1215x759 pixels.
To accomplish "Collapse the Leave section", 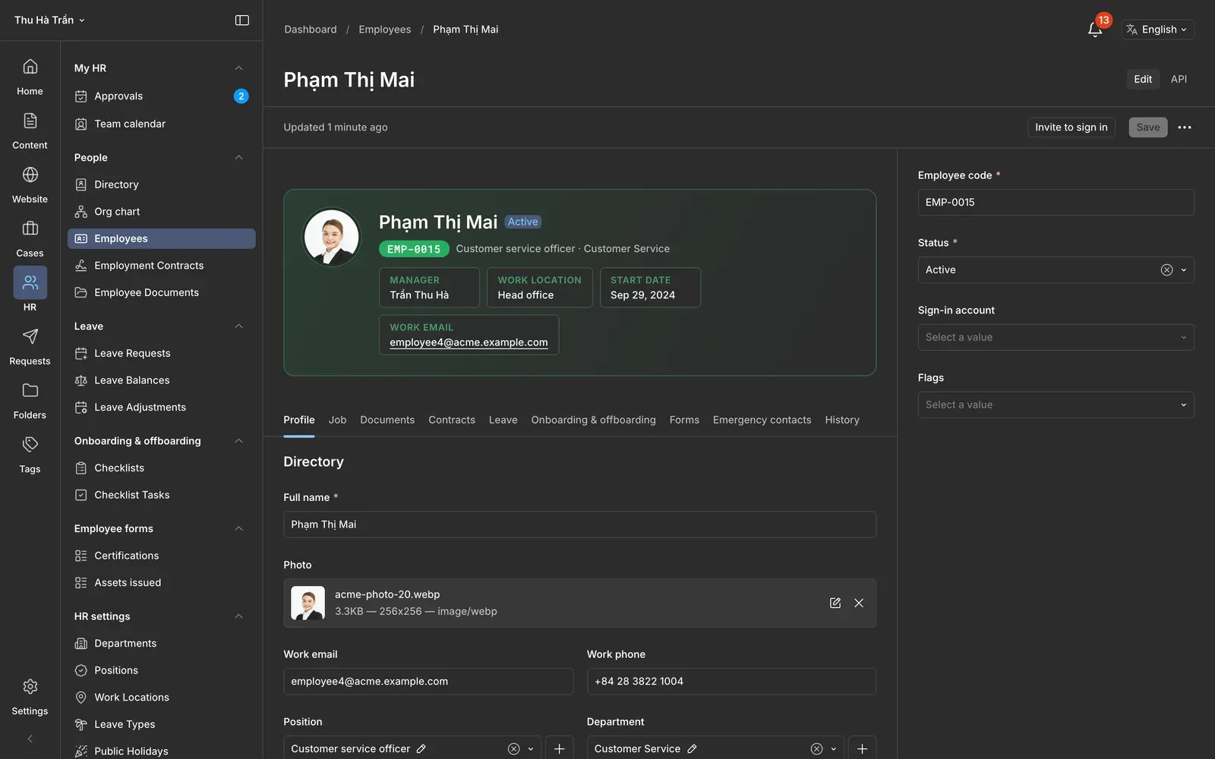I will (238, 326).
